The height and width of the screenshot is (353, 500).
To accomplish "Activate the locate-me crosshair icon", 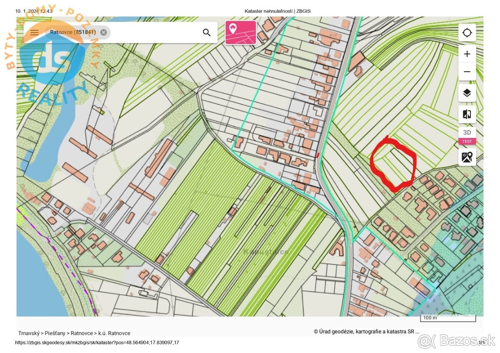I will point(467,32).
